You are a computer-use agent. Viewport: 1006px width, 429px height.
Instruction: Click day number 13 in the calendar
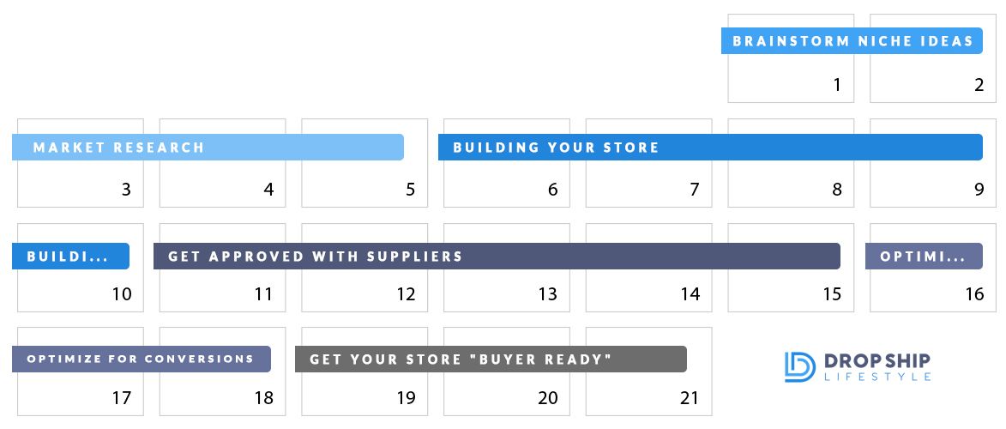pyautogui.click(x=547, y=294)
